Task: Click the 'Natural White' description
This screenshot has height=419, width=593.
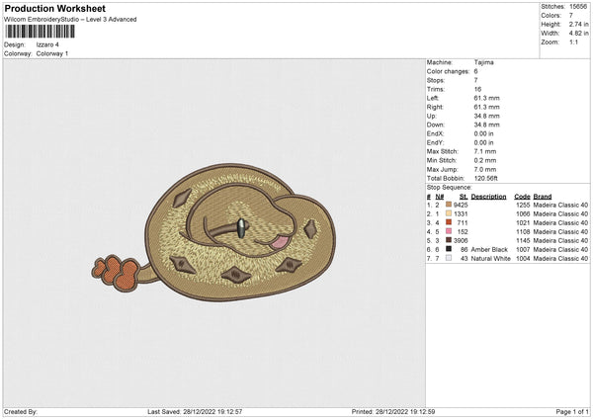Action: [491, 259]
